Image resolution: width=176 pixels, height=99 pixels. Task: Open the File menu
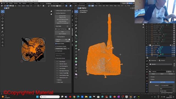pyautogui.click(x=4, y=3)
